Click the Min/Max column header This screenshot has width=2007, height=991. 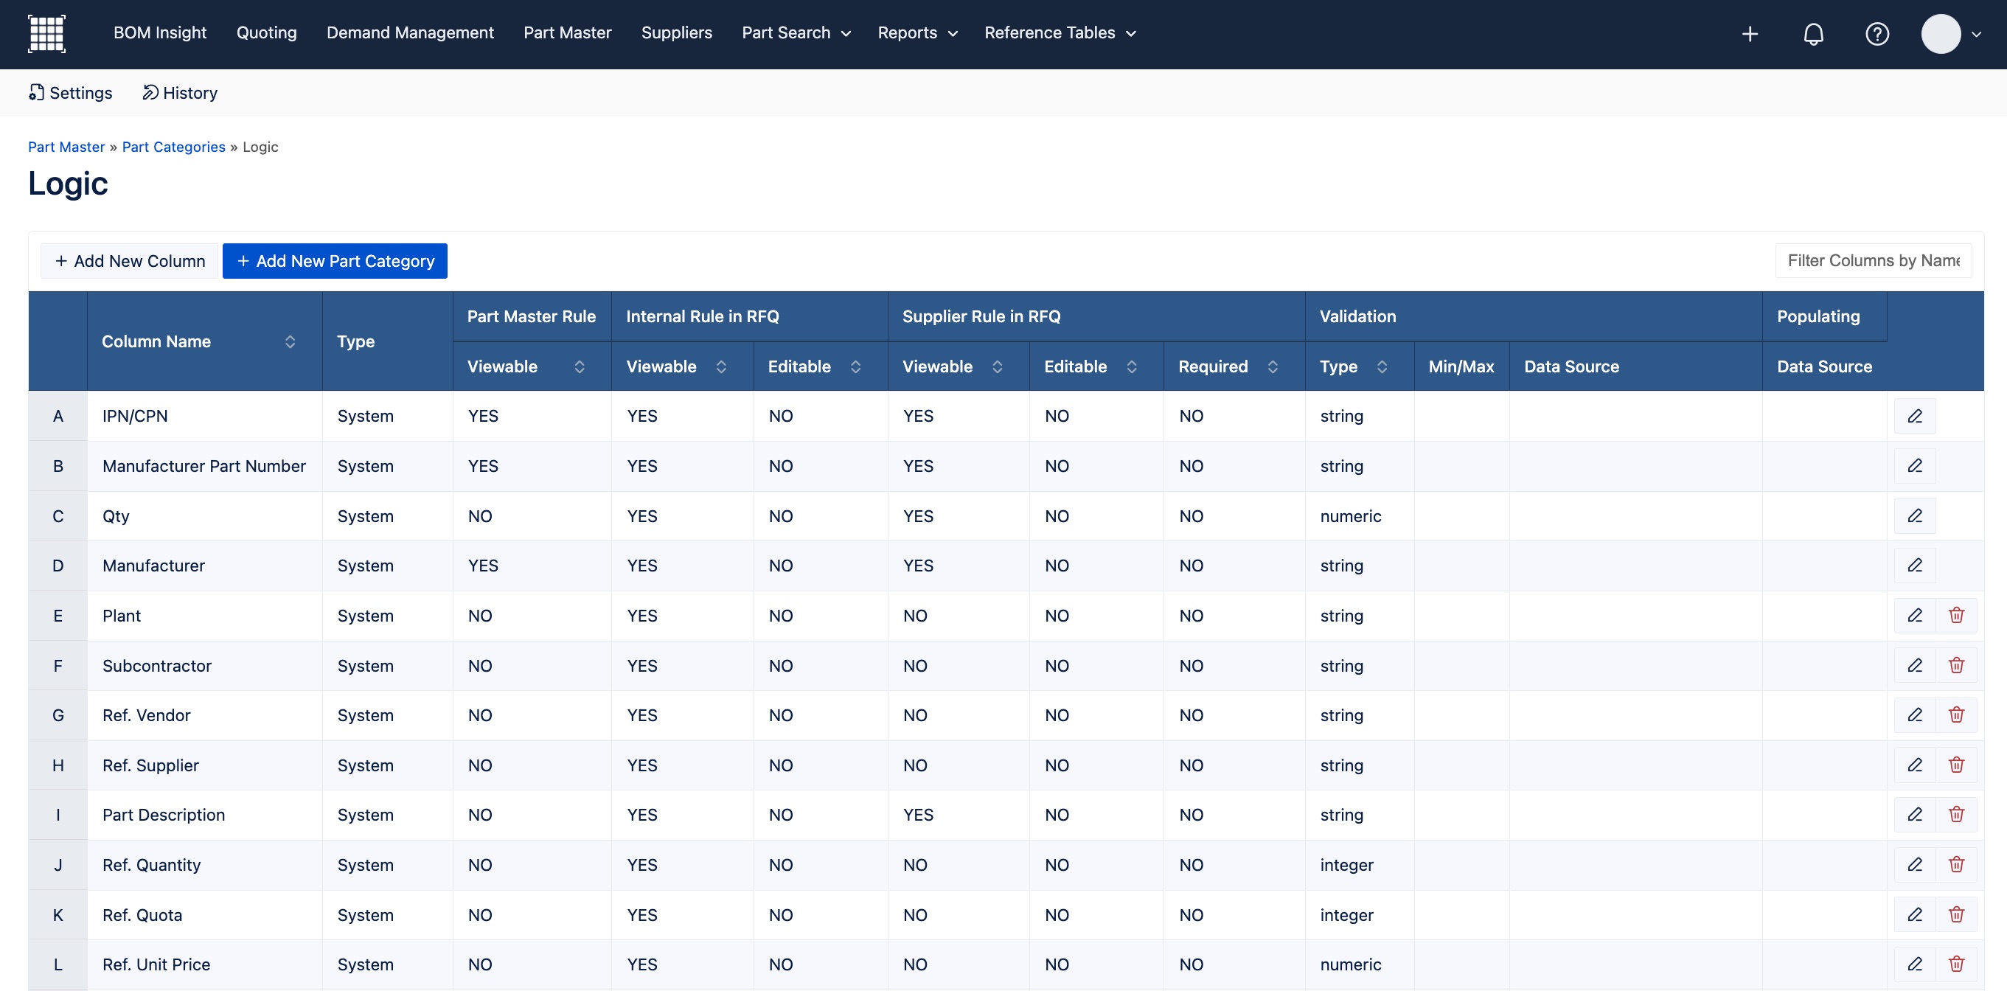pyautogui.click(x=1461, y=367)
